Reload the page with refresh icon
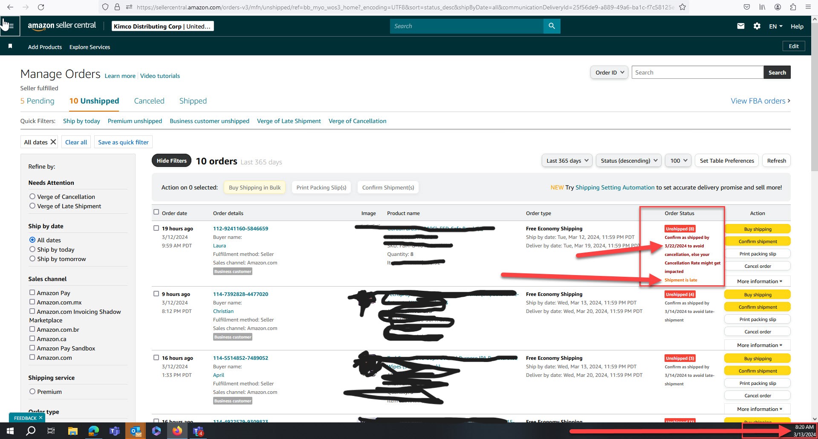Screen dimensions: 818x439 [41, 7]
